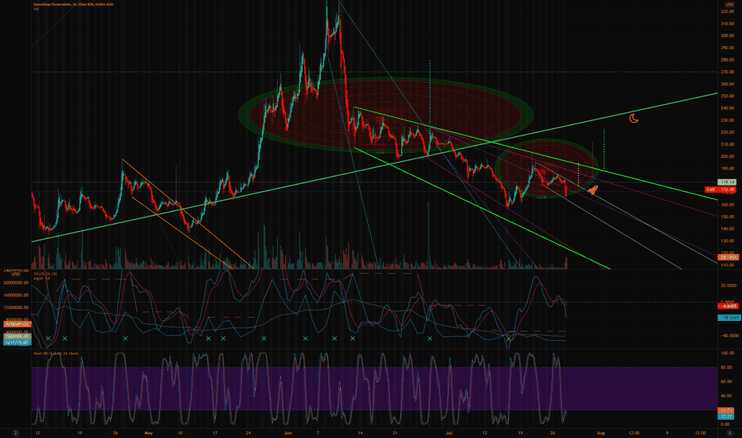Select the avg10 indicator legend line
The height and width of the screenshot is (438, 742).
click(41, 279)
